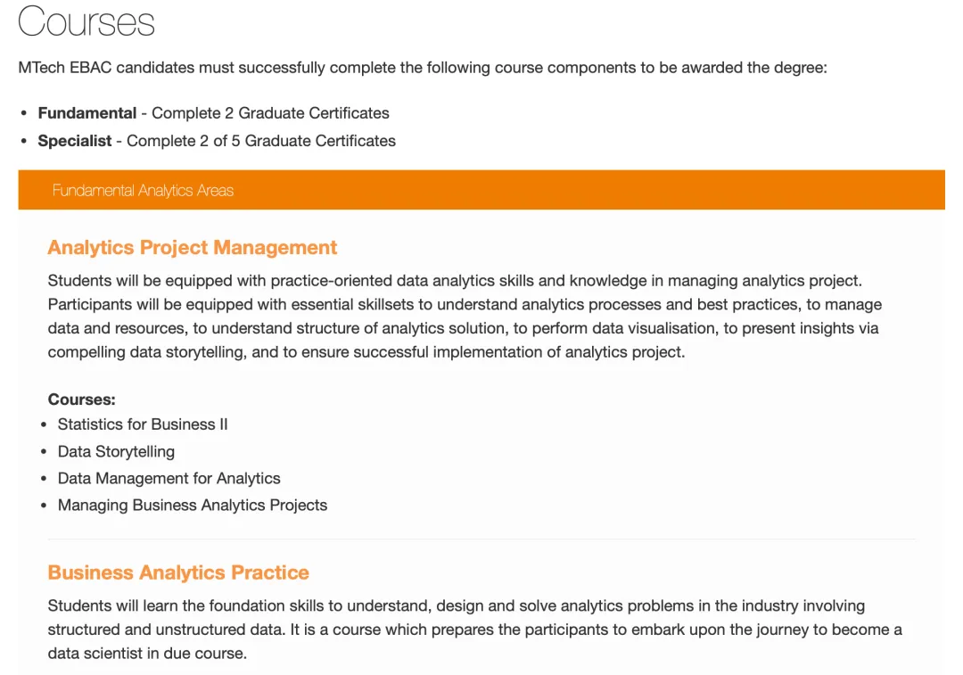The height and width of the screenshot is (675, 963).
Task: Open the Business Analytics Practice heading
Action: tap(178, 572)
